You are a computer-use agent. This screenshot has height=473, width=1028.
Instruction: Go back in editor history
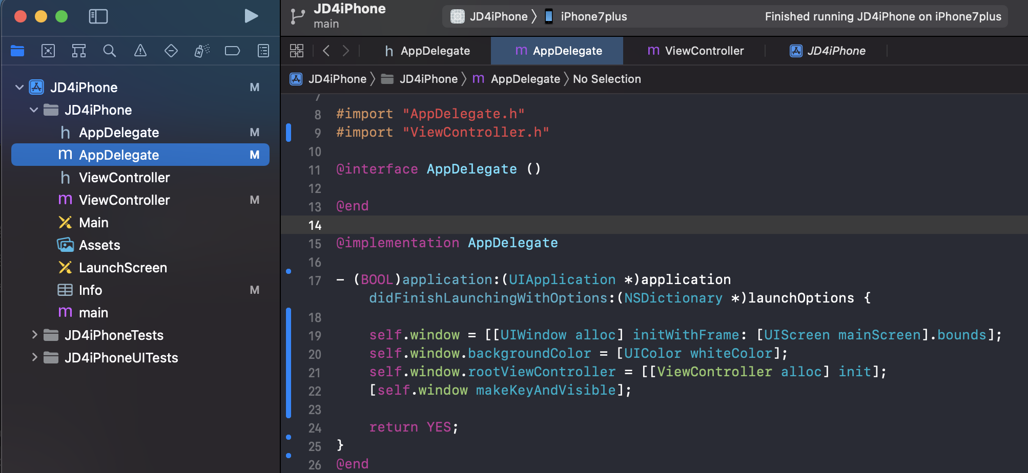(x=326, y=51)
